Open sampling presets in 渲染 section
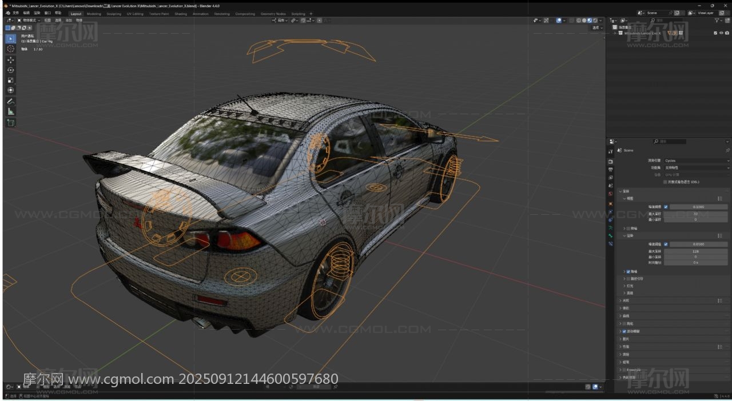The width and height of the screenshot is (732, 401). [720, 235]
